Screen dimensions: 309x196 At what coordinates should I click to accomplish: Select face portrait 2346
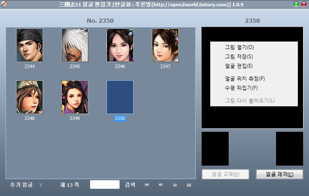click(120, 45)
